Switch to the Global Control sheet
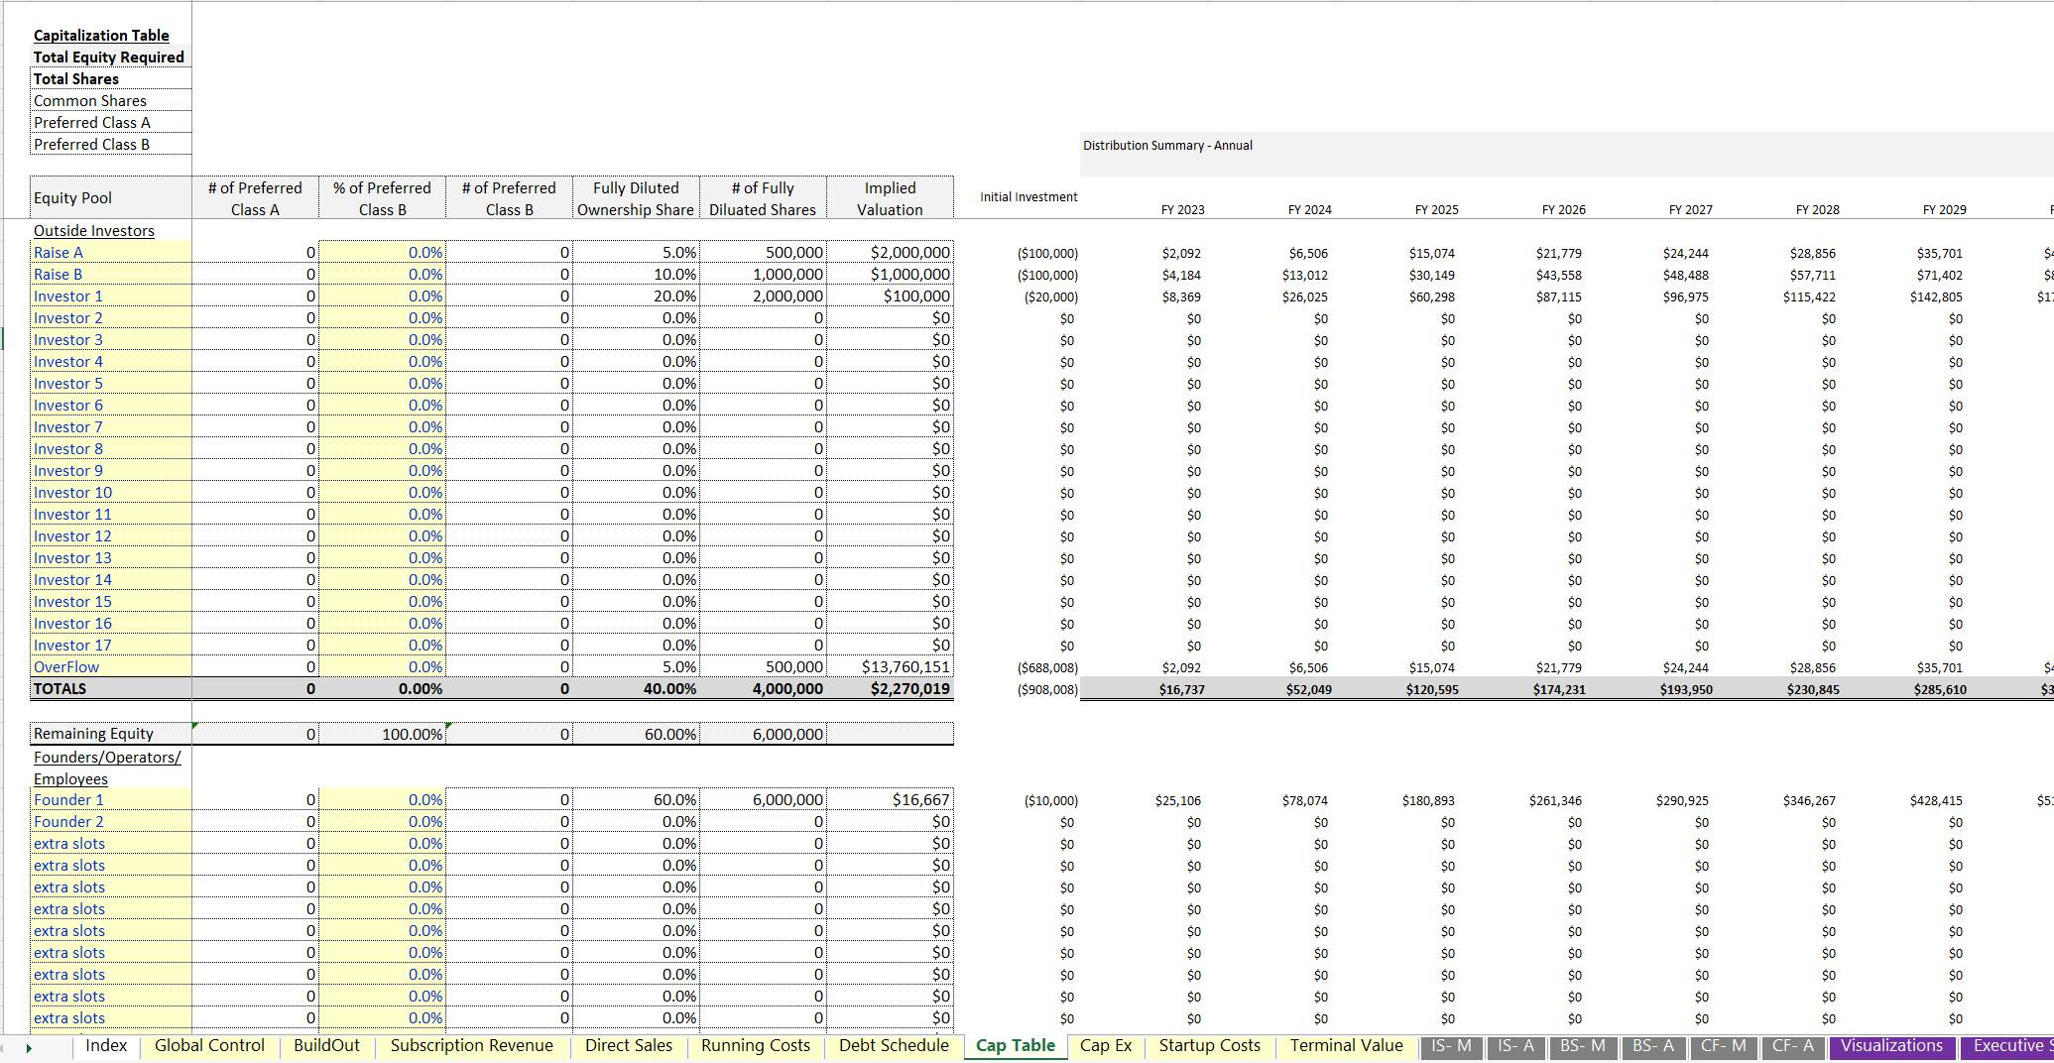2054x1063 pixels. click(x=208, y=1046)
